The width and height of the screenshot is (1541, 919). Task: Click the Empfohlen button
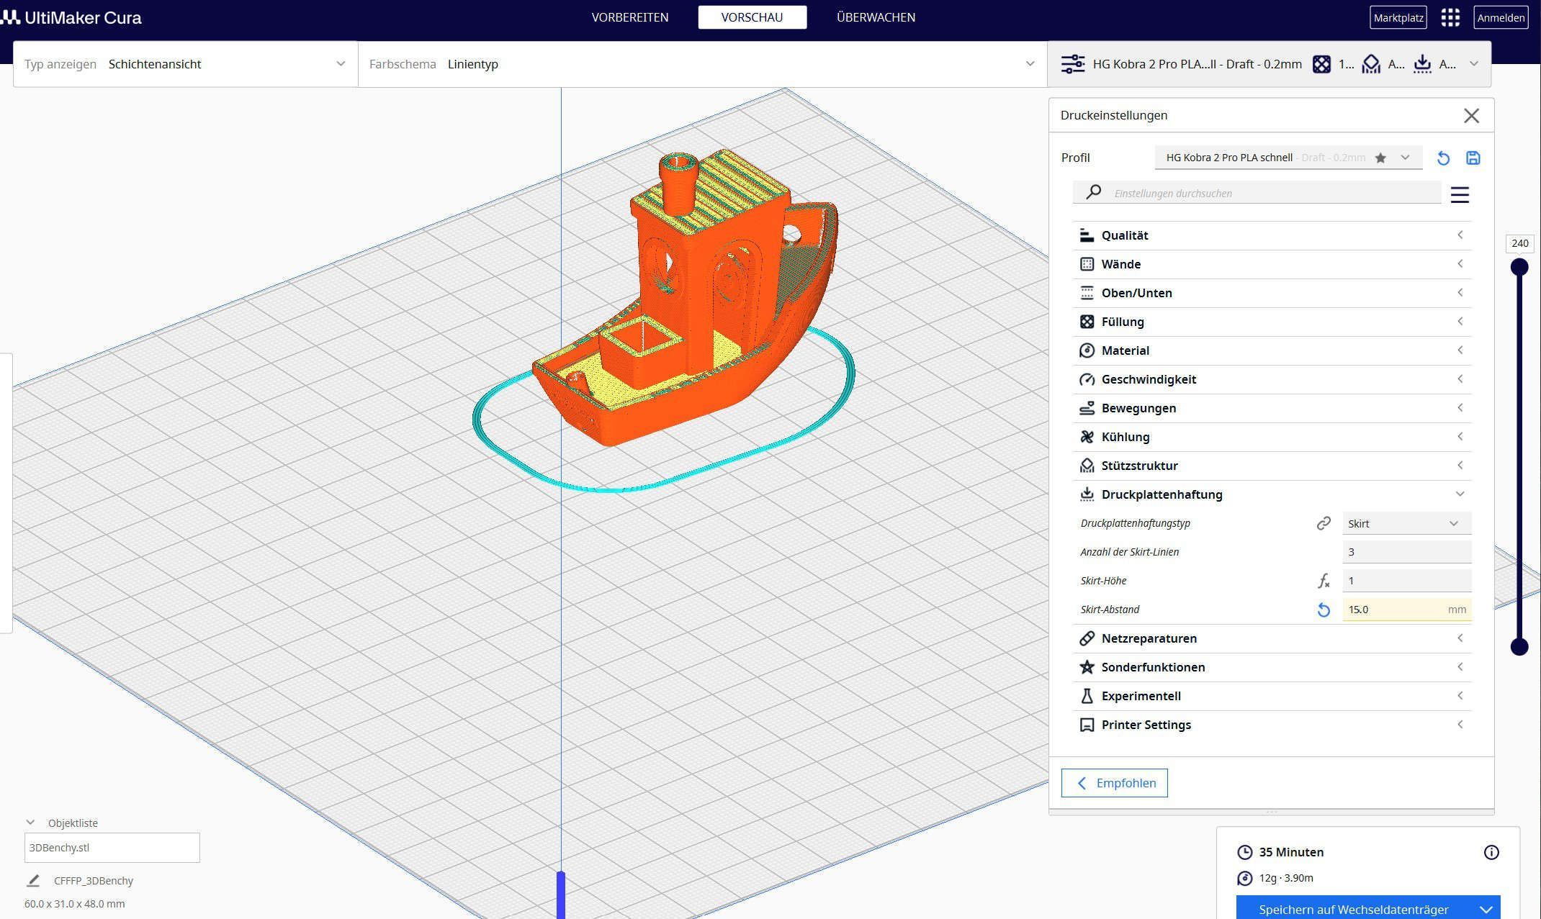pos(1114,783)
